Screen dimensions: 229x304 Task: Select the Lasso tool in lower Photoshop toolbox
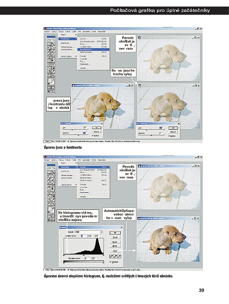[x=49, y=175]
